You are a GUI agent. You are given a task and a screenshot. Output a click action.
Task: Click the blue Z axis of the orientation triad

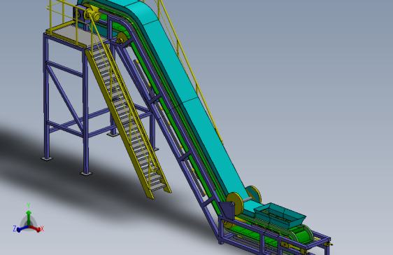[21, 229]
